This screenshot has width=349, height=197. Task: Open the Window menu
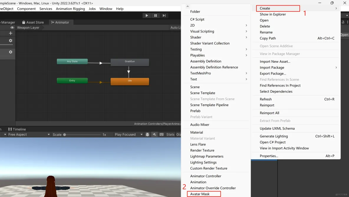(106, 9)
